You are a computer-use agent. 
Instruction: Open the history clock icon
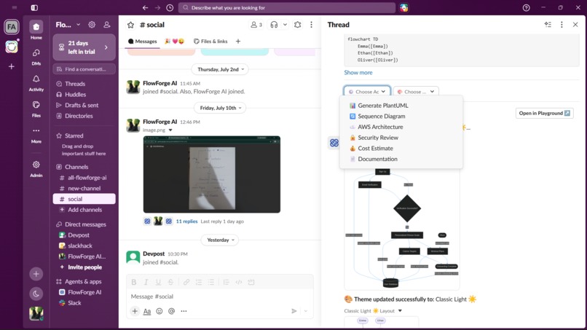pos(170,7)
